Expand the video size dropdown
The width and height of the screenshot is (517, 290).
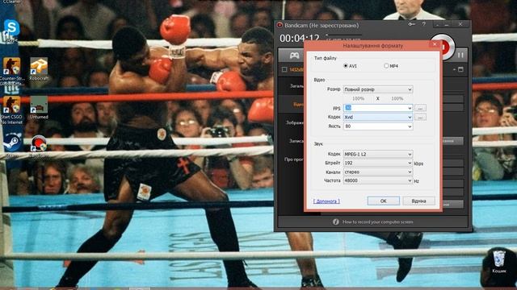tap(378, 89)
